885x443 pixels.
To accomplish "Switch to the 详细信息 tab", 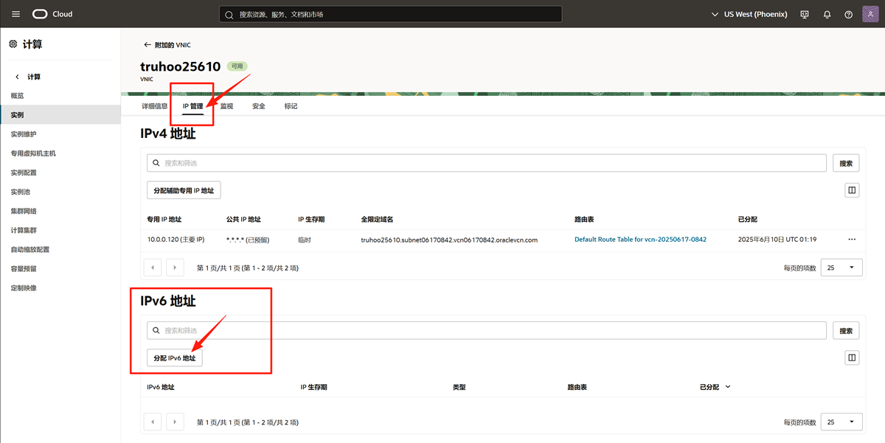I will point(155,106).
